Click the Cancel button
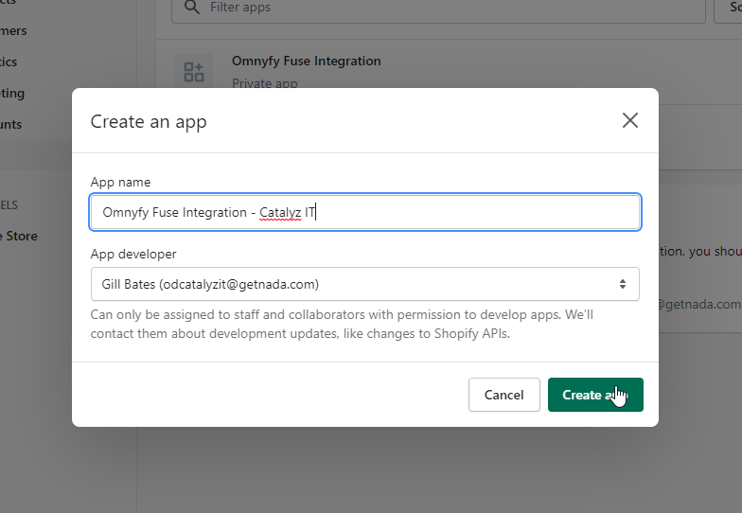The height and width of the screenshot is (513, 742). [503, 395]
